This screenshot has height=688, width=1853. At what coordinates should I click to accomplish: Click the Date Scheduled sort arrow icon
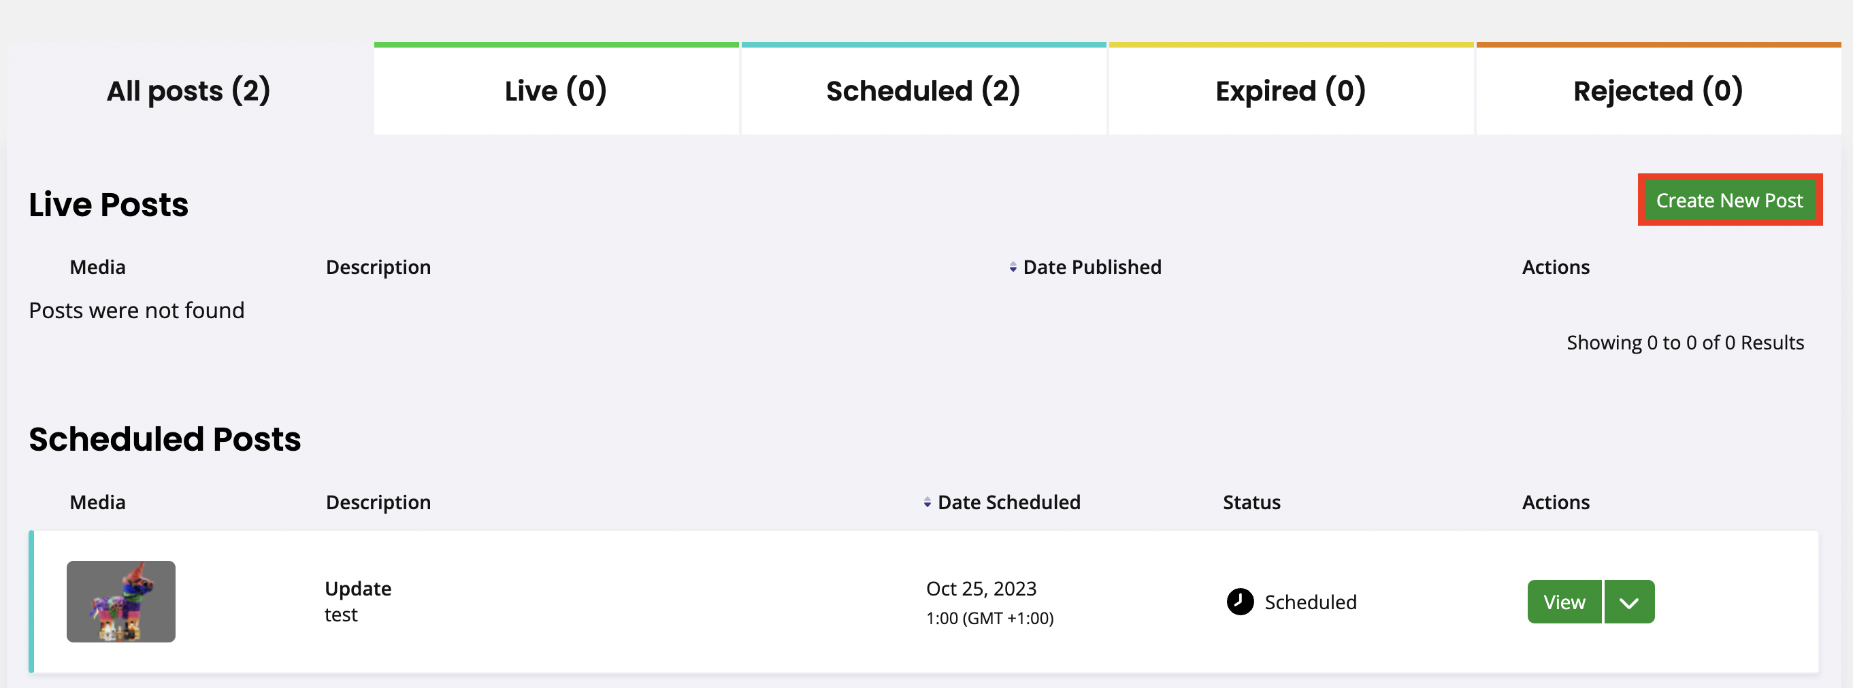pyautogui.click(x=927, y=502)
